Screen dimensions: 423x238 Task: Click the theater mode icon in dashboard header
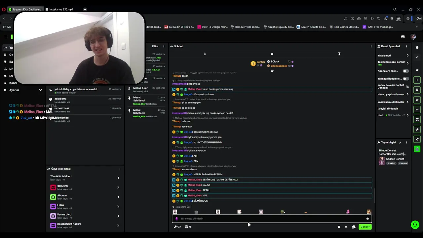(x=403, y=37)
